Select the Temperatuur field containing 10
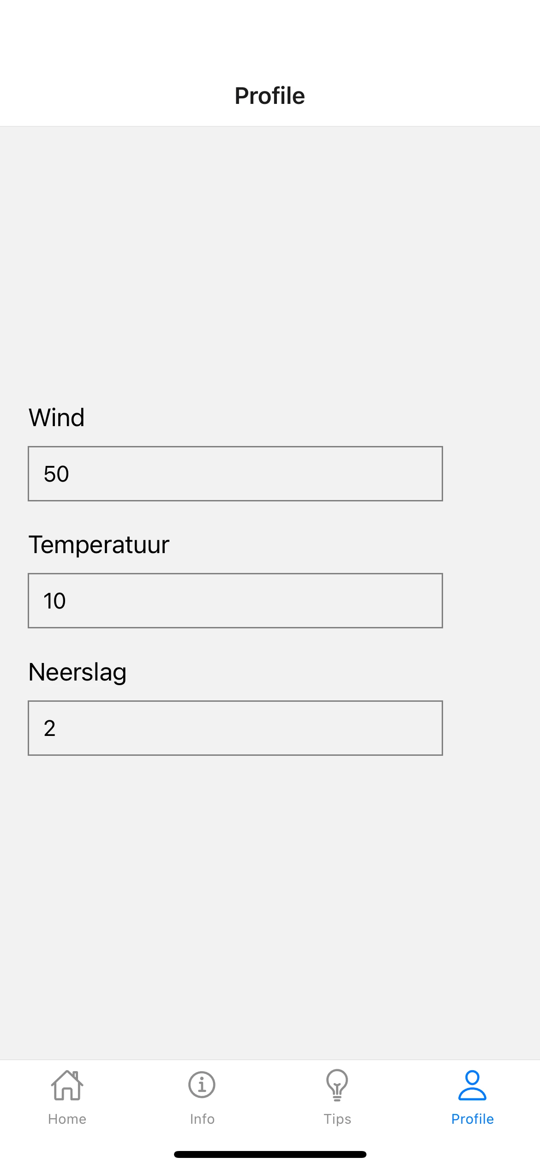Image resolution: width=540 pixels, height=1169 pixels. point(235,600)
